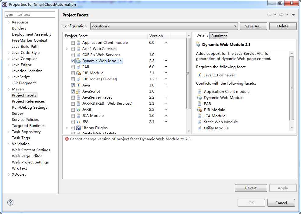Click the red error icon in message area
The image size is (301, 214).
tap(67, 139)
